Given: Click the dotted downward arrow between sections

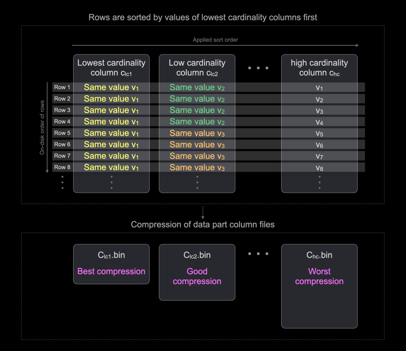Looking at the screenshot, I should pos(203,212).
